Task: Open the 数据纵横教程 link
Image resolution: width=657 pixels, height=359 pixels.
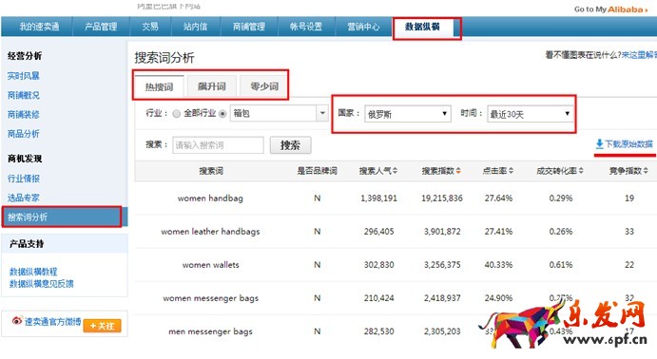Action: [33, 272]
